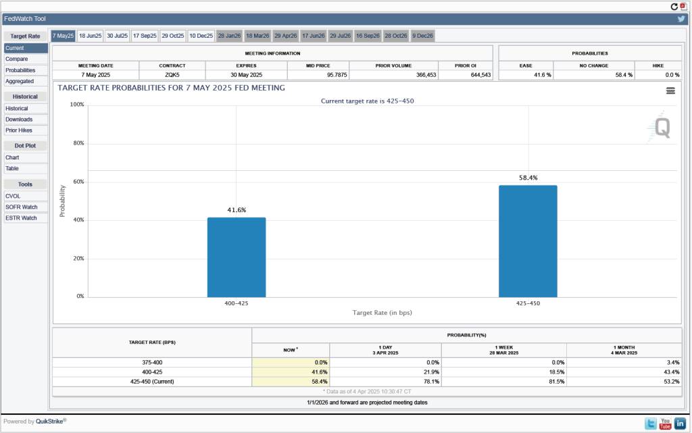This screenshot has width=692, height=433.
Task: Click the 425-450 probability bar
Action: (528, 241)
